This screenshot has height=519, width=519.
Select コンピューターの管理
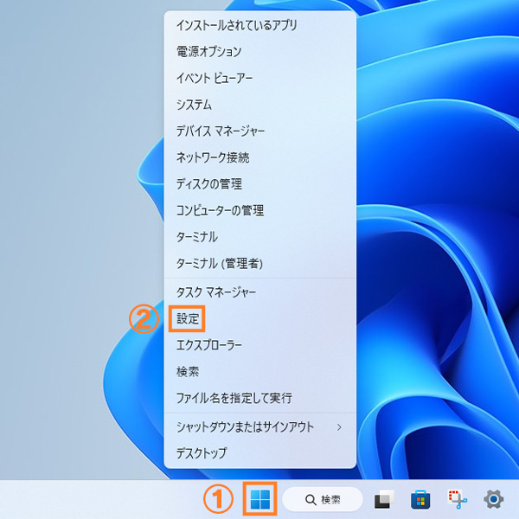point(260,210)
